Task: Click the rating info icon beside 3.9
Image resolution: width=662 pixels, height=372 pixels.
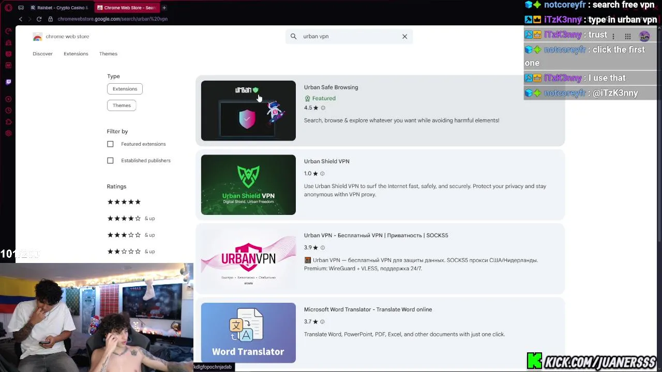Action: click(323, 248)
